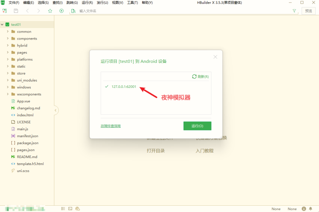Expand the windows folder
Image resolution: width=319 pixels, height=212 pixels.
[x=8, y=87]
